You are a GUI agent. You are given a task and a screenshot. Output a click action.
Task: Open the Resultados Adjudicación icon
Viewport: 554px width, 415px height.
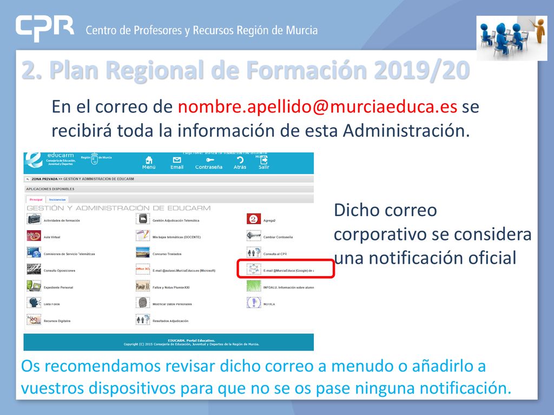(x=143, y=320)
